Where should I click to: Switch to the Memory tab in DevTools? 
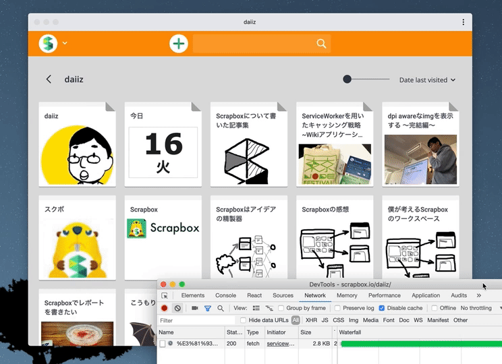pos(347,295)
